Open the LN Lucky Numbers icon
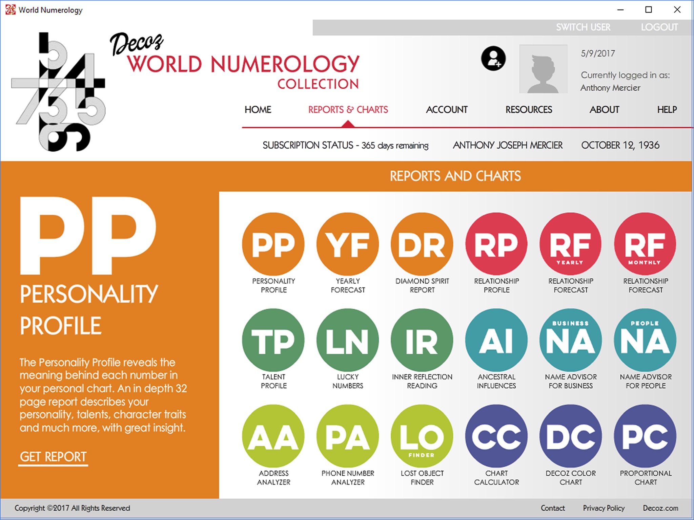The height and width of the screenshot is (520, 694). click(348, 340)
